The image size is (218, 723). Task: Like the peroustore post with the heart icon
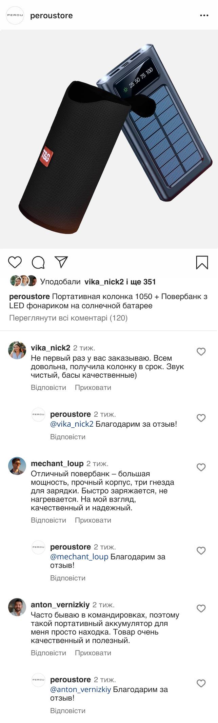click(x=15, y=262)
